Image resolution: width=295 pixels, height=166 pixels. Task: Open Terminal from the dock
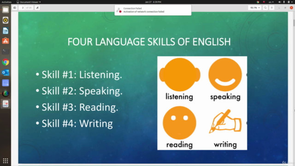point(6,52)
